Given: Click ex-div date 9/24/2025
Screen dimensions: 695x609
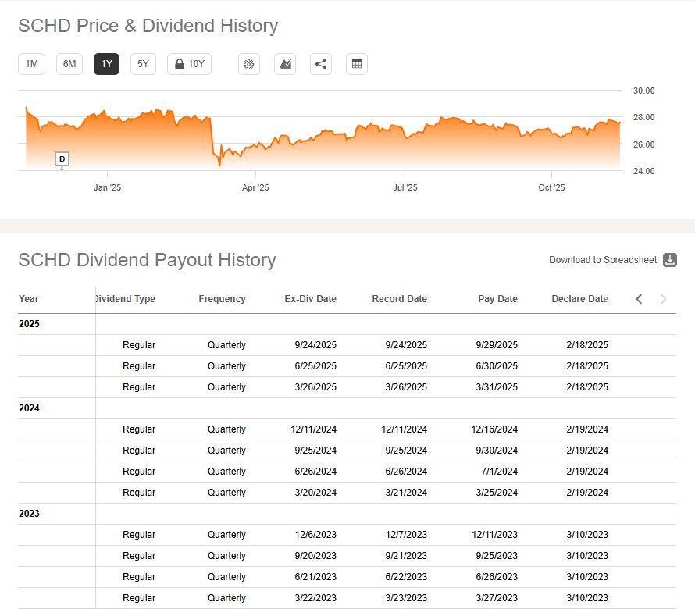Looking at the screenshot, I should [x=315, y=345].
